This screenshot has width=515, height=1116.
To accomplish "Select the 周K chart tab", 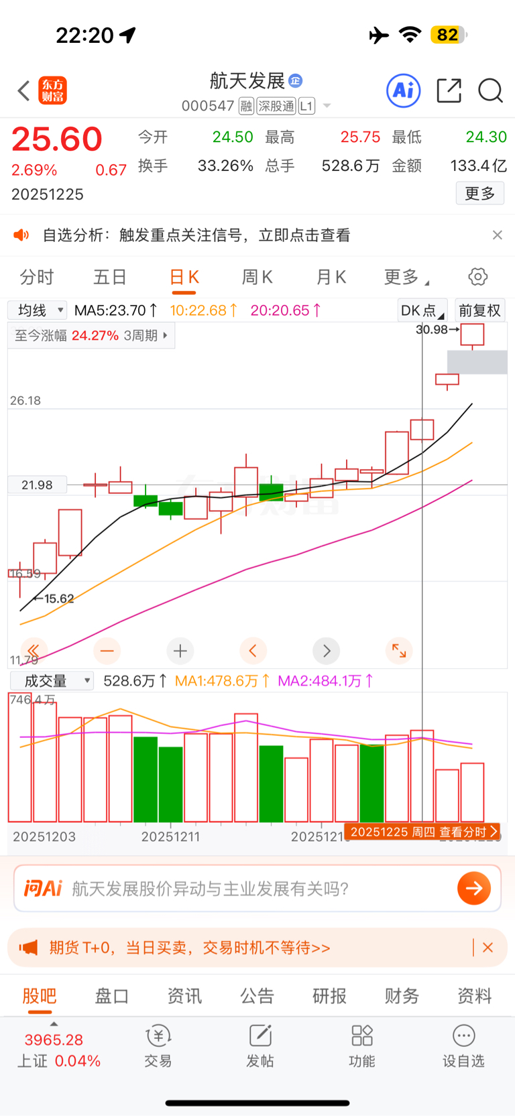I will point(257,277).
